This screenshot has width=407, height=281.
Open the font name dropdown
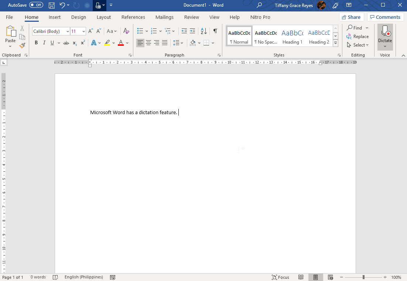pyautogui.click(x=68, y=31)
